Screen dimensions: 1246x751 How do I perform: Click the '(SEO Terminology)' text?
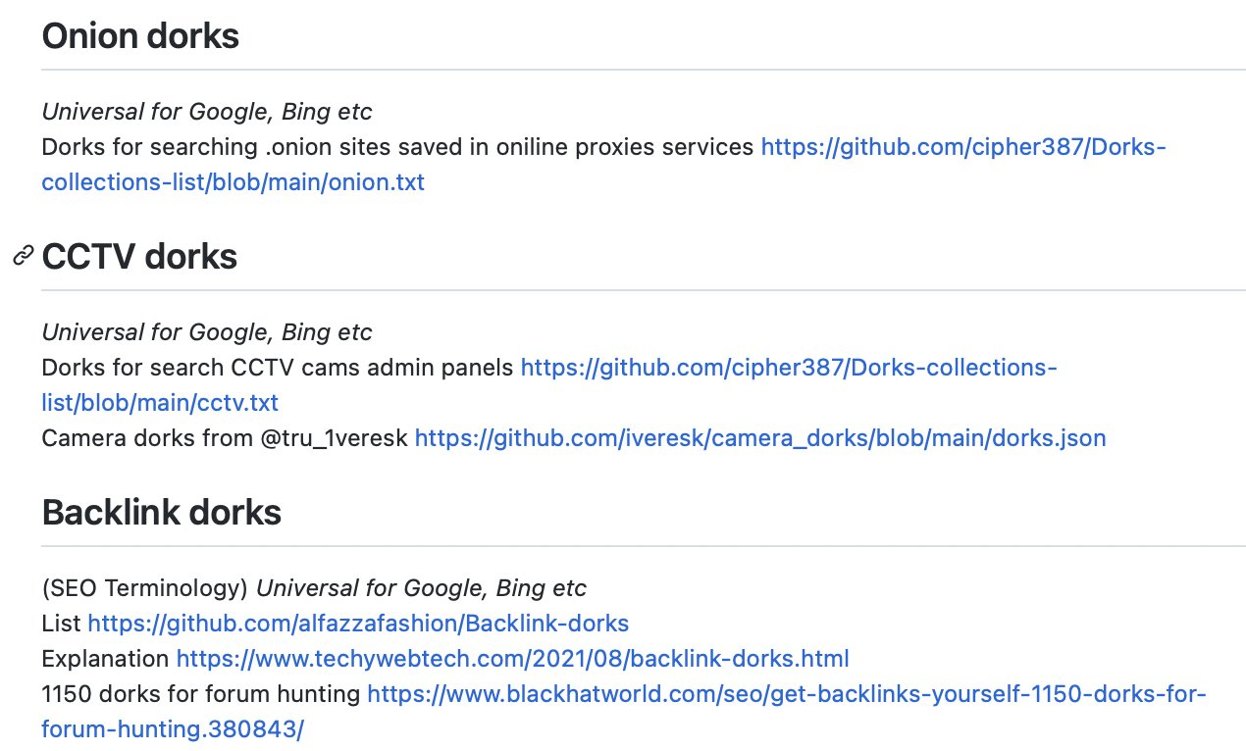[x=144, y=588]
